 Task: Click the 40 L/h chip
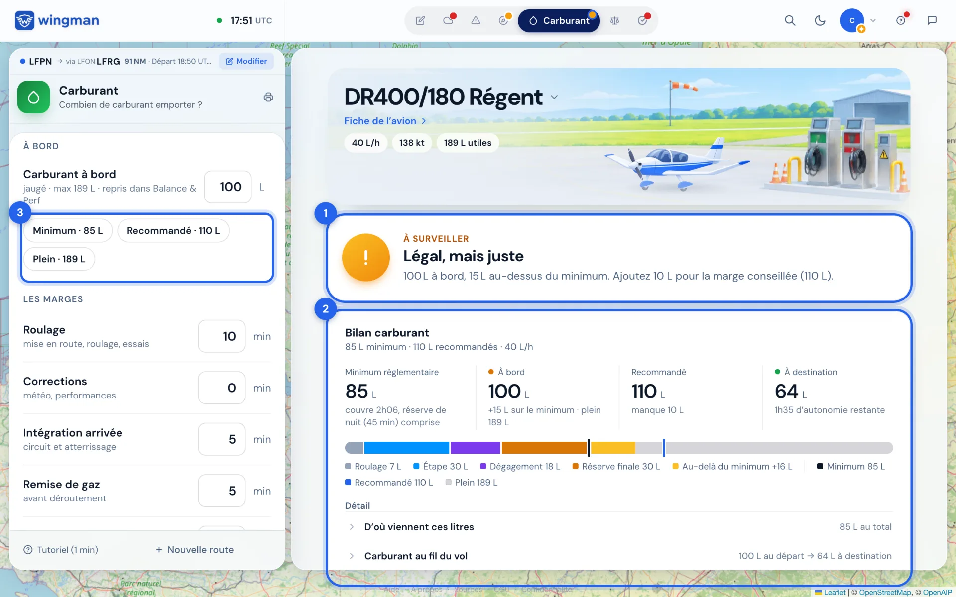pos(366,143)
